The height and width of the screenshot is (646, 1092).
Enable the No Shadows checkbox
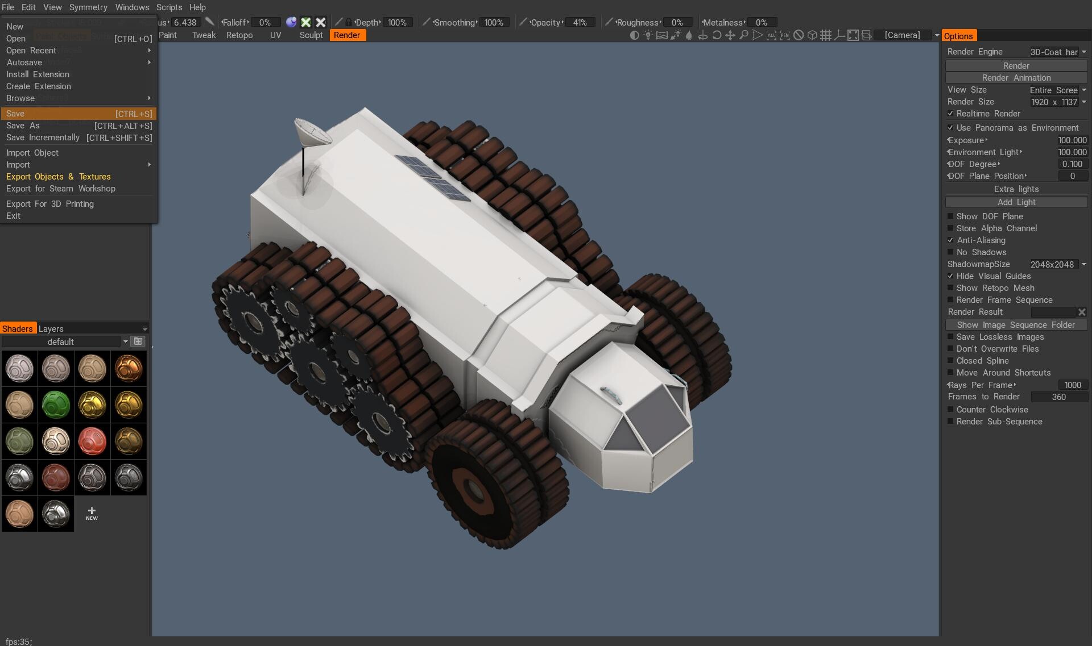(x=950, y=252)
